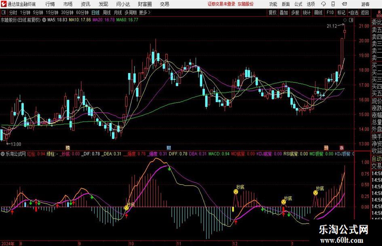Viewport: 382px width, 246px height.
Task: Open the F10 company info
Action: pos(330,13)
